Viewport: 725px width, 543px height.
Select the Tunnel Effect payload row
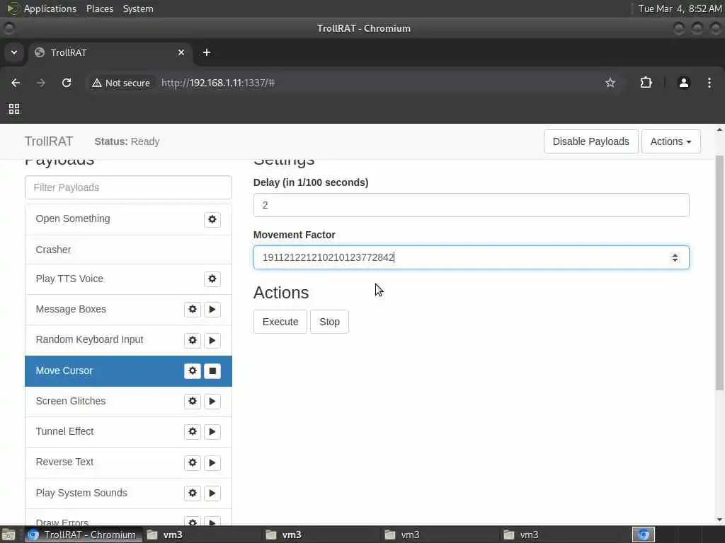coord(128,432)
